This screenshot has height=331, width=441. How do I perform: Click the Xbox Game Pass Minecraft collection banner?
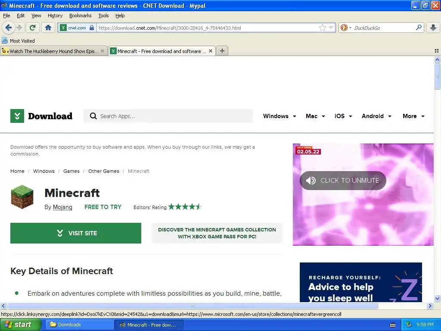point(217,233)
